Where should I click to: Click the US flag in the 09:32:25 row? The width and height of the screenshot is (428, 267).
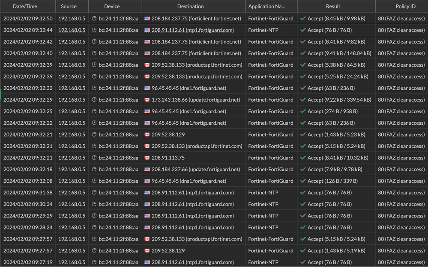click(x=147, y=111)
